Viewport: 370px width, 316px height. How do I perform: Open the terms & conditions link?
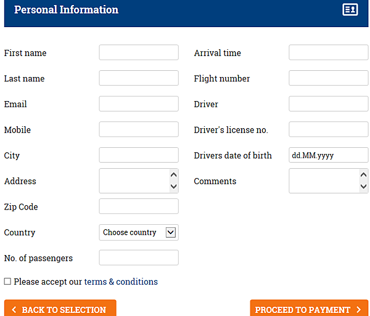click(x=121, y=282)
